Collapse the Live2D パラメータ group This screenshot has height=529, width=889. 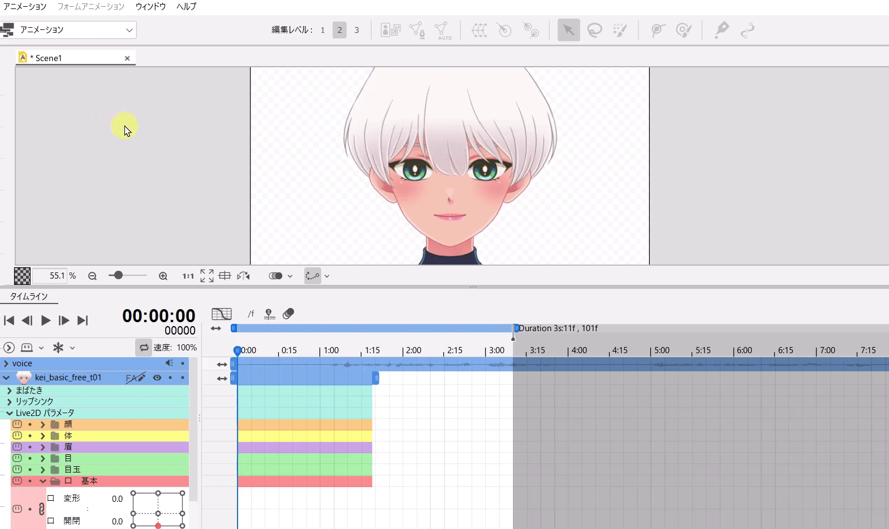(x=9, y=413)
